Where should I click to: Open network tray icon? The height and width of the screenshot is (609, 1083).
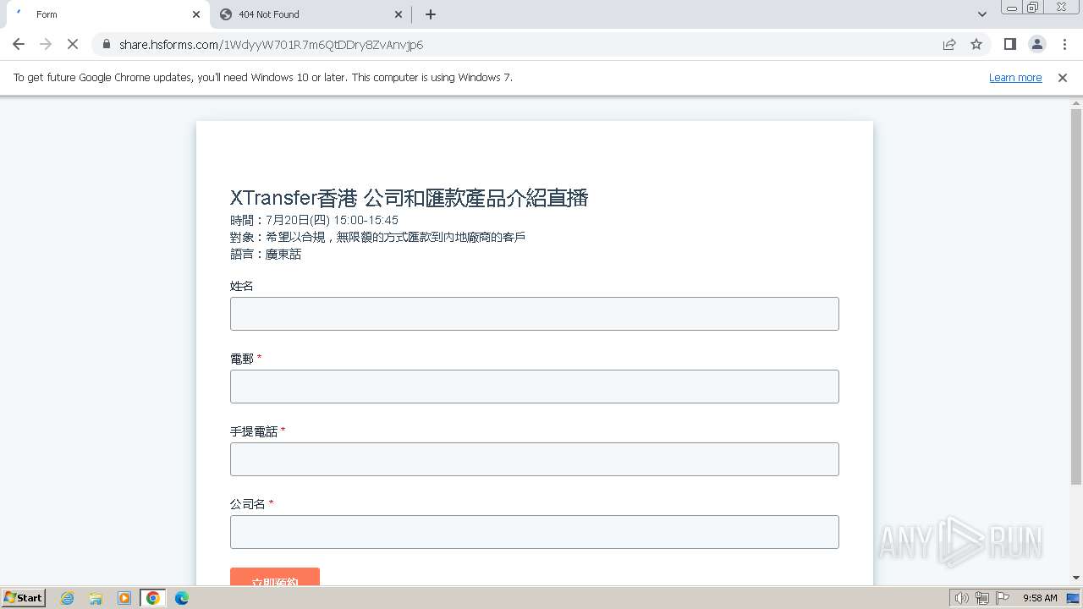tap(982, 598)
